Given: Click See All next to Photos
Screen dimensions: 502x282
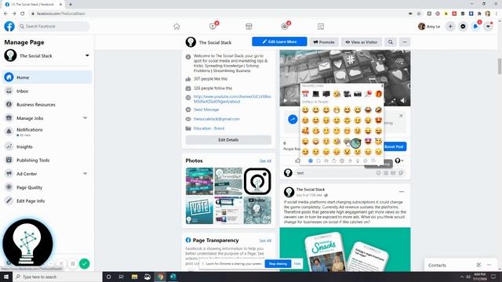Looking at the screenshot, I should click(x=265, y=161).
